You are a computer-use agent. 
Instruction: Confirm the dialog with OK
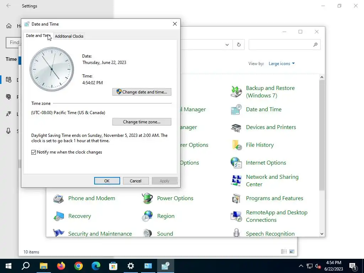(x=107, y=181)
